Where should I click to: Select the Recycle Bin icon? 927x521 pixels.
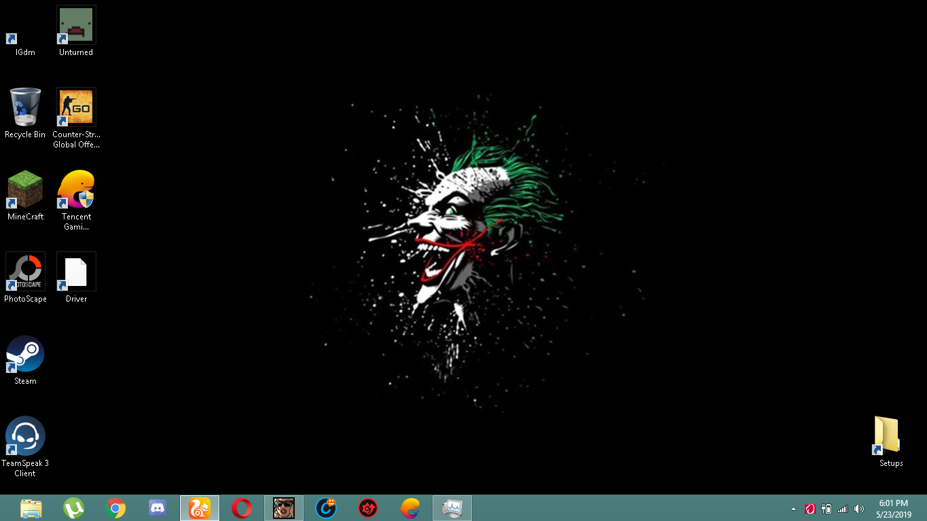25,114
